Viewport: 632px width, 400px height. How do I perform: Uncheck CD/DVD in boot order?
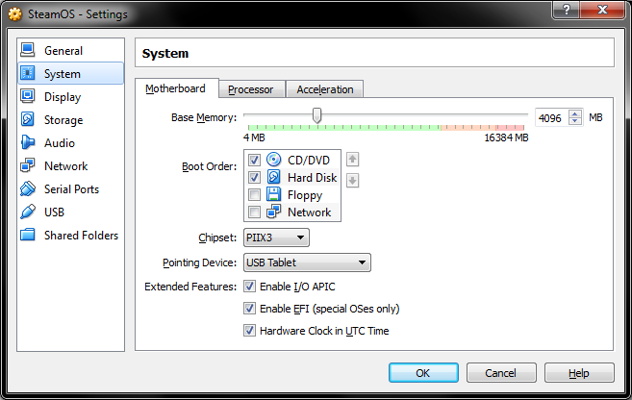(254, 160)
